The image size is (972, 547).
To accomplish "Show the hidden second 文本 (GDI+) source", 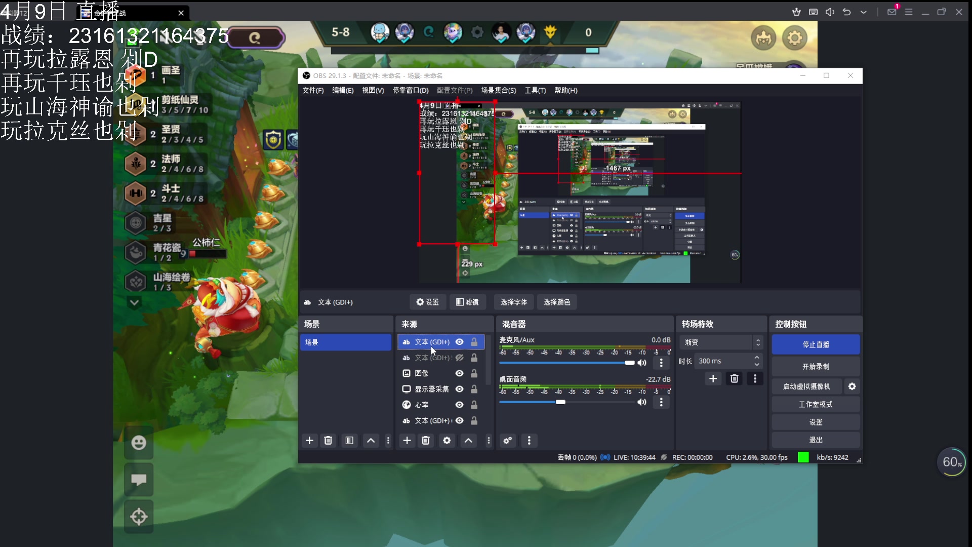I will click(x=459, y=358).
